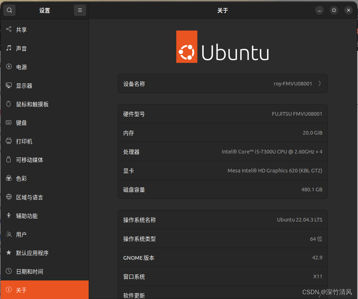
Task: Click the keyboard icon for 键盘
Action: [9, 123]
